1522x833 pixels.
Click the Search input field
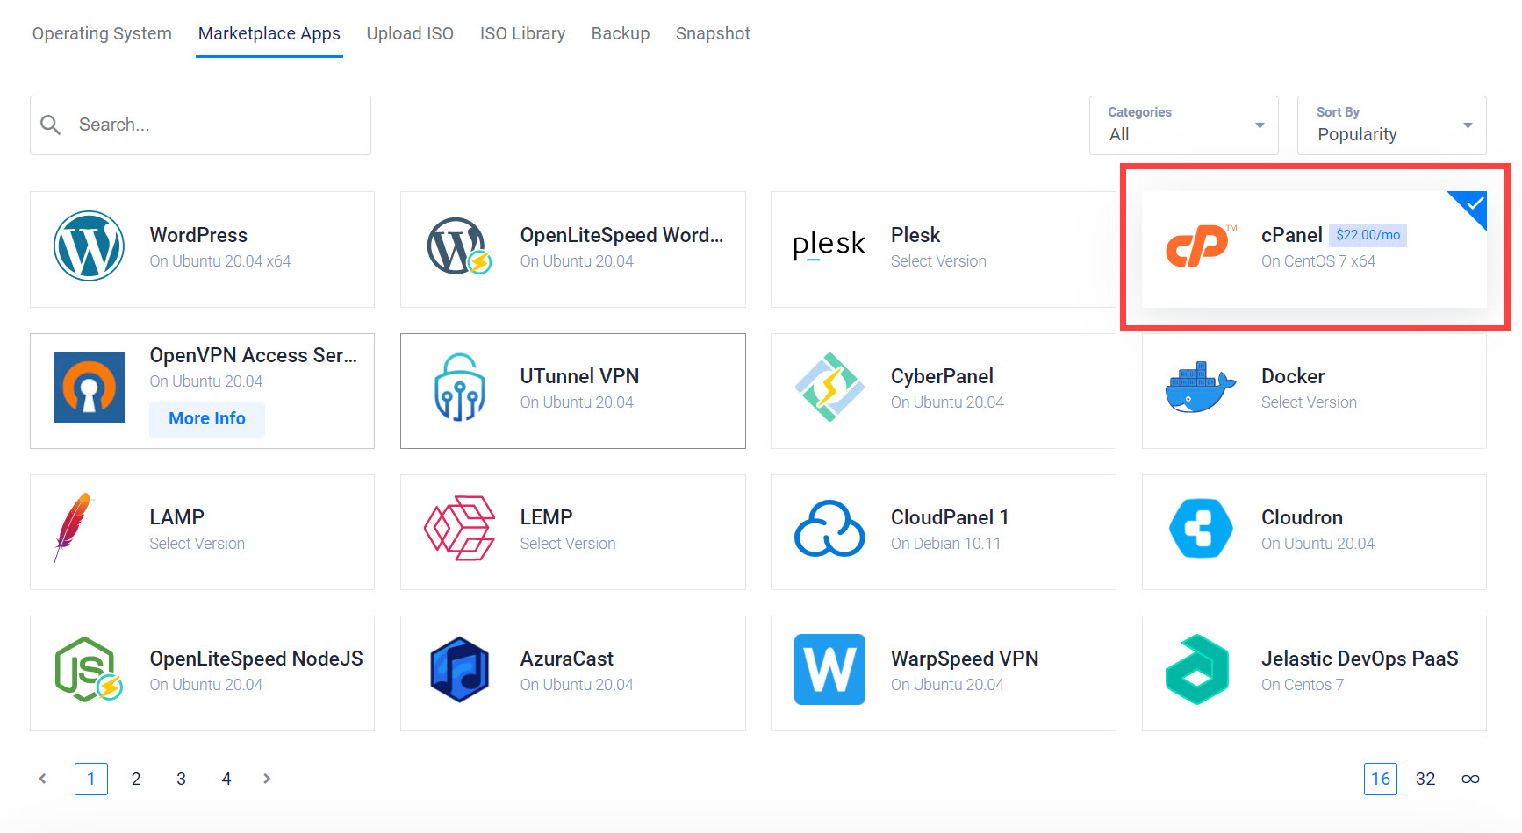click(200, 125)
